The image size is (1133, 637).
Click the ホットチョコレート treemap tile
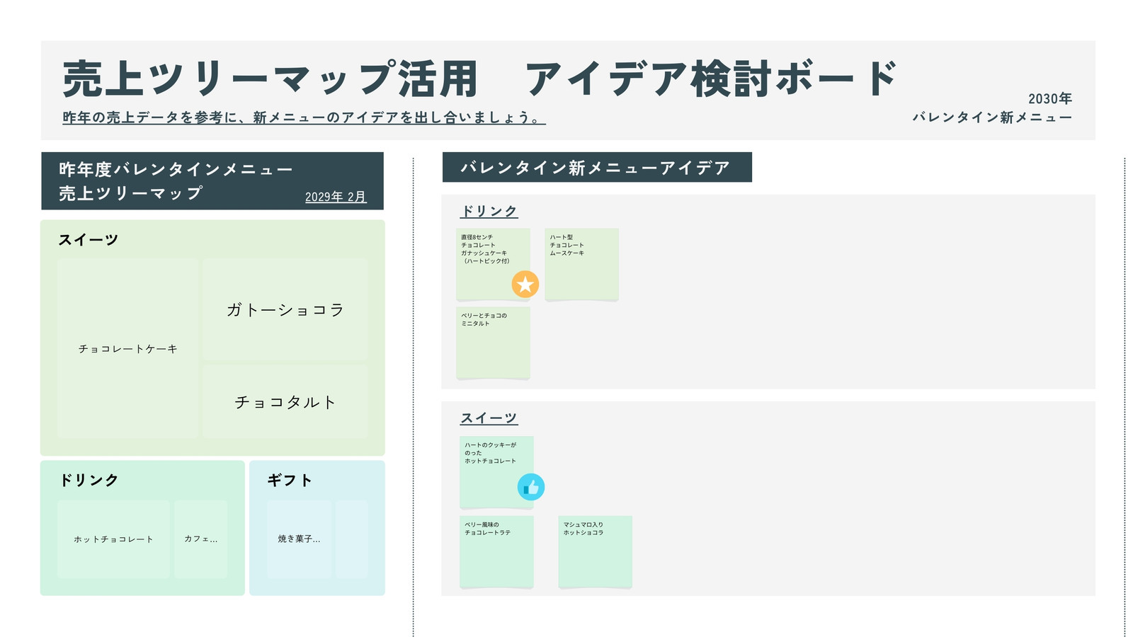113,539
